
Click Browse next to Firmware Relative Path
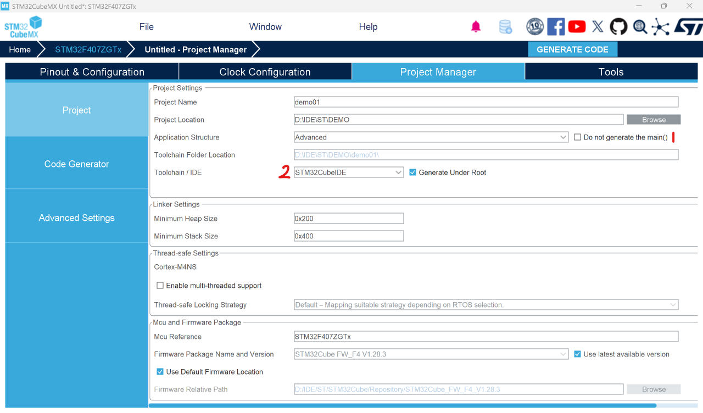[654, 389]
